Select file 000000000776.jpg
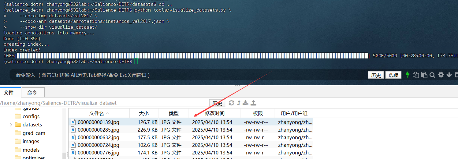Image resolution: width=458 pixels, height=159 pixels. pyautogui.click(x=99, y=153)
